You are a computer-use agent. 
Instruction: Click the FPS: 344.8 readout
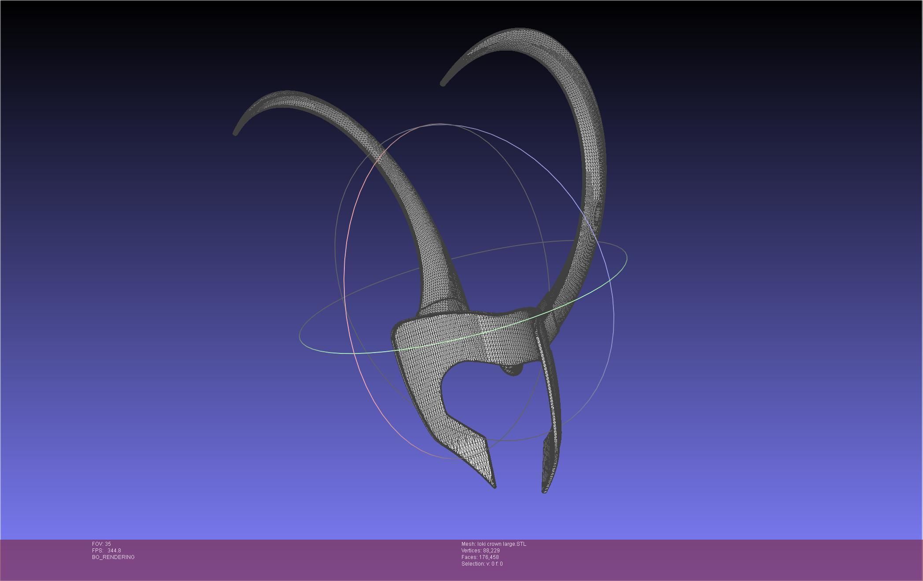coord(106,551)
